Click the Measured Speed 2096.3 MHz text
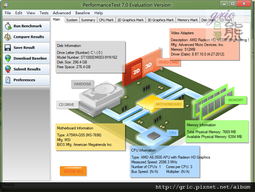 pyautogui.click(x=154, y=162)
